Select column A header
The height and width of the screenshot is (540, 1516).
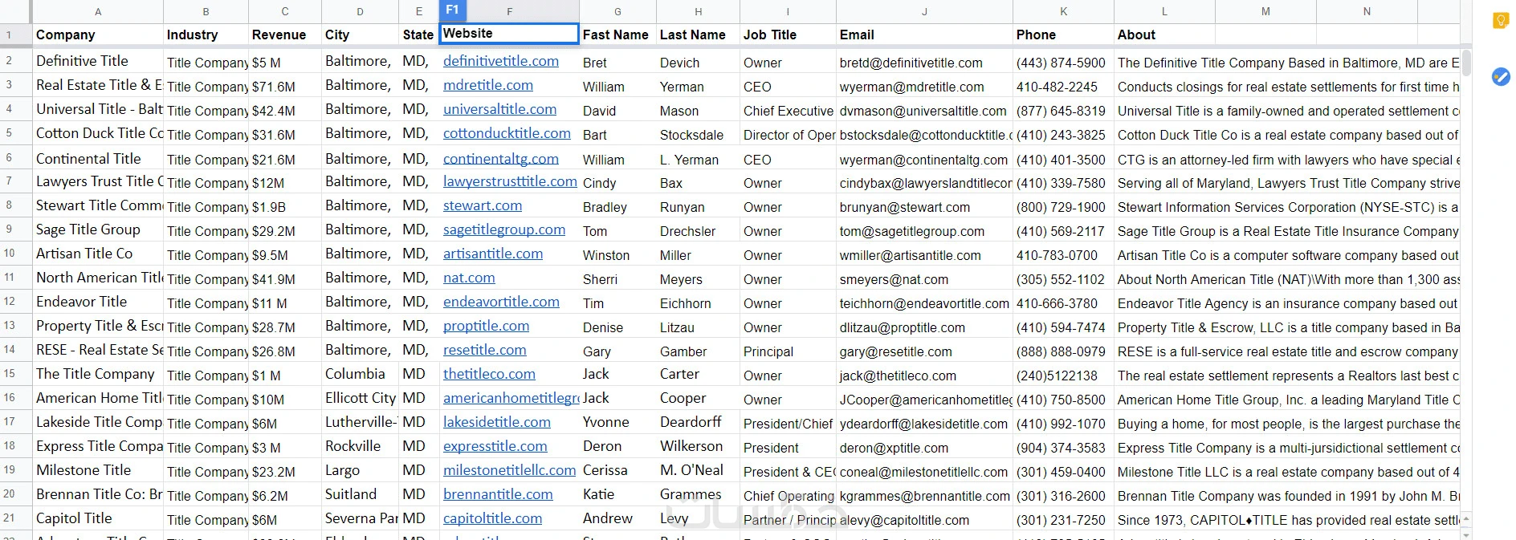point(98,11)
